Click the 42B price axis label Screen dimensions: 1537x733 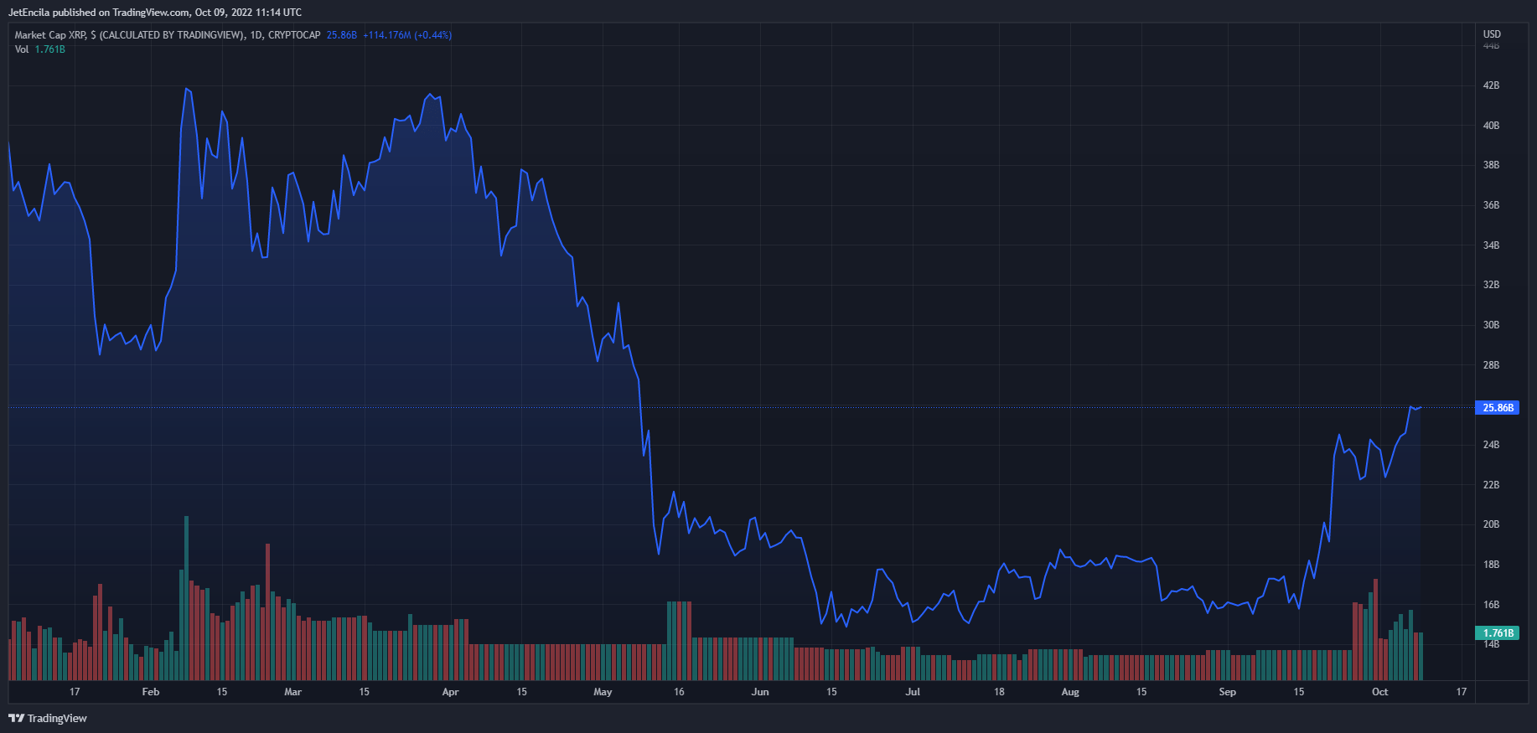pyautogui.click(x=1491, y=85)
